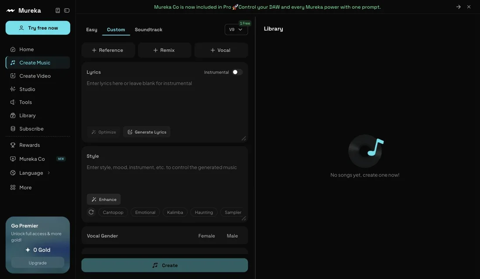This screenshot has height=279, width=480.
Task: Click into the lyrics text field
Action: 165,101
